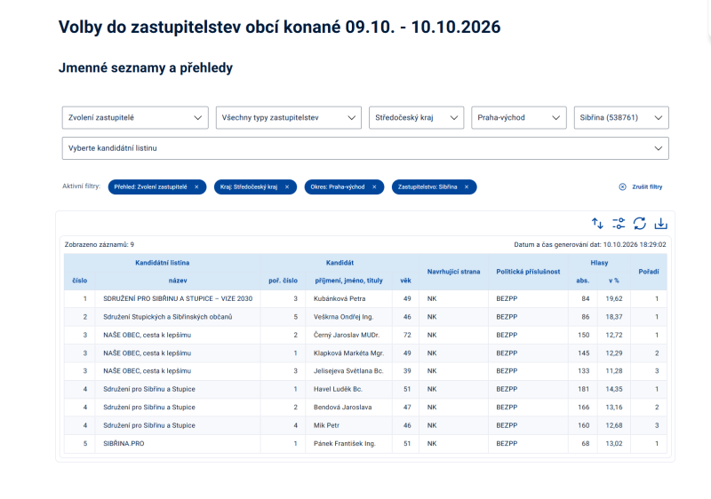Screen dimensions: 711x499
Task: Select the row for 'Veškrna Ondřej Ing.'
Action: pyautogui.click(x=365, y=317)
